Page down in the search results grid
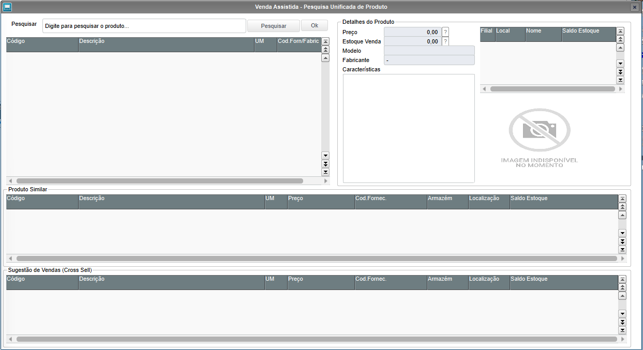The height and width of the screenshot is (350, 643). (325, 164)
